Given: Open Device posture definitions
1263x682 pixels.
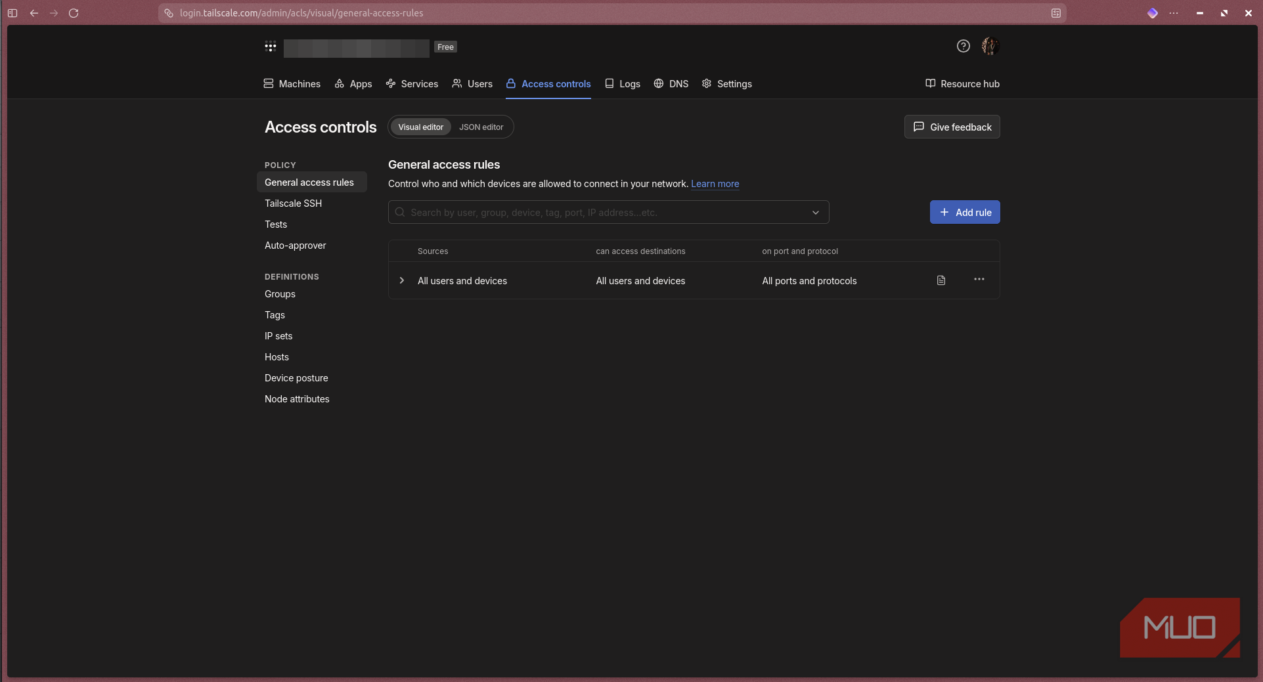Looking at the screenshot, I should pyautogui.click(x=296, y=378).
